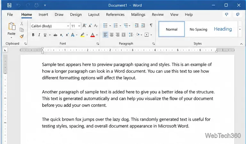246x144 pixels.
Task: Apply the Heading style
Action: 223,29
